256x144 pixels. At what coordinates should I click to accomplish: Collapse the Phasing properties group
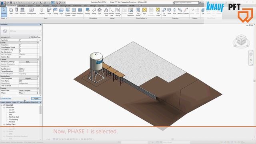coord(38,88)
